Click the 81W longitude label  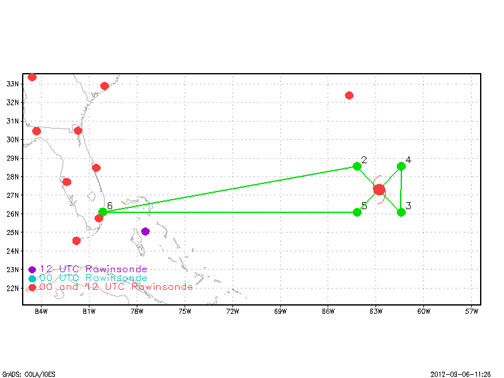click(x=89, y=311)
